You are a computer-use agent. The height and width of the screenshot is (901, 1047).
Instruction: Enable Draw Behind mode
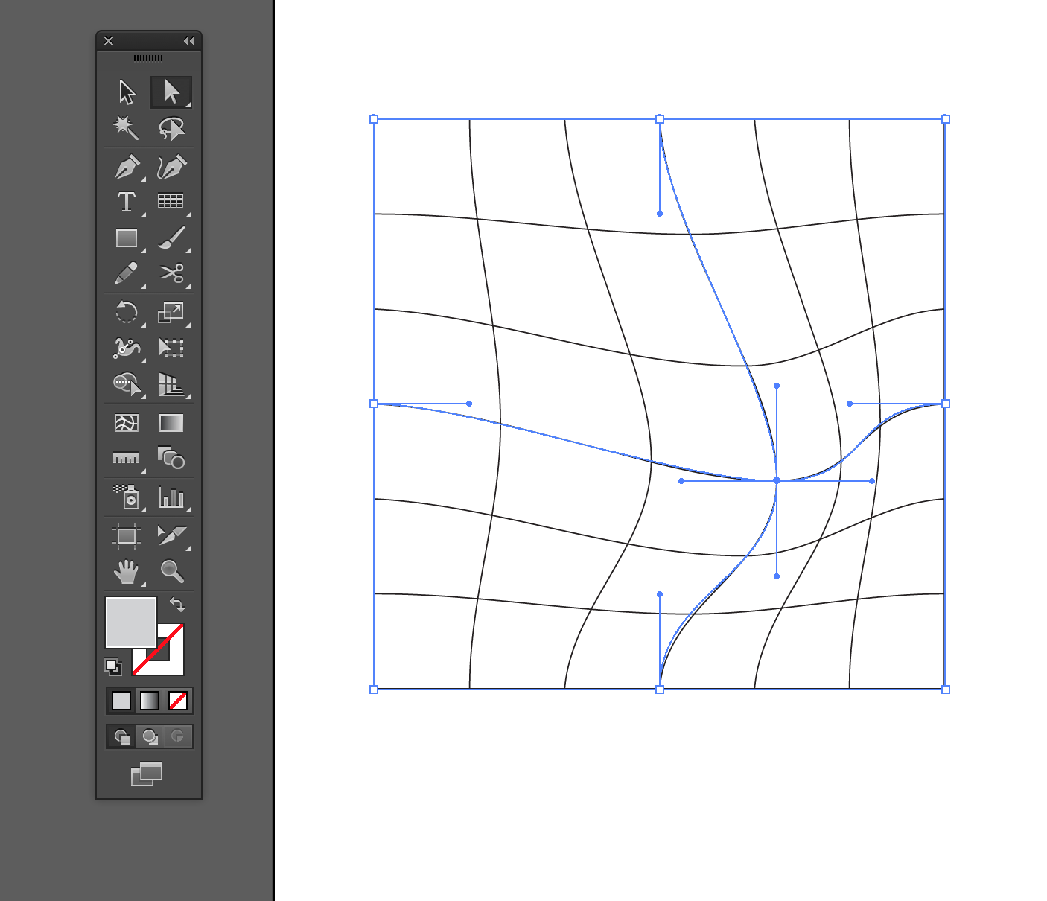pos(150,736)
